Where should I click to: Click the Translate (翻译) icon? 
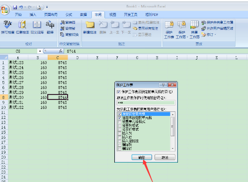[50, 27]
